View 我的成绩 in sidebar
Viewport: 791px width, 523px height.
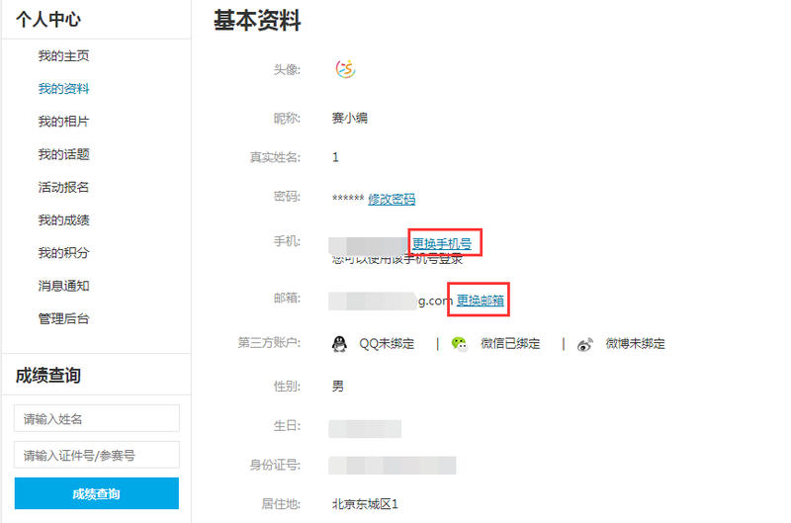coord(63,220)
